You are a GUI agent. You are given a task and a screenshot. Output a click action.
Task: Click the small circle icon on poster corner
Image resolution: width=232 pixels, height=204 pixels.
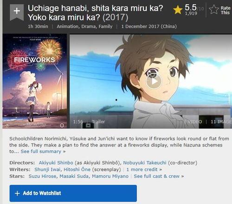click(62, 125)
